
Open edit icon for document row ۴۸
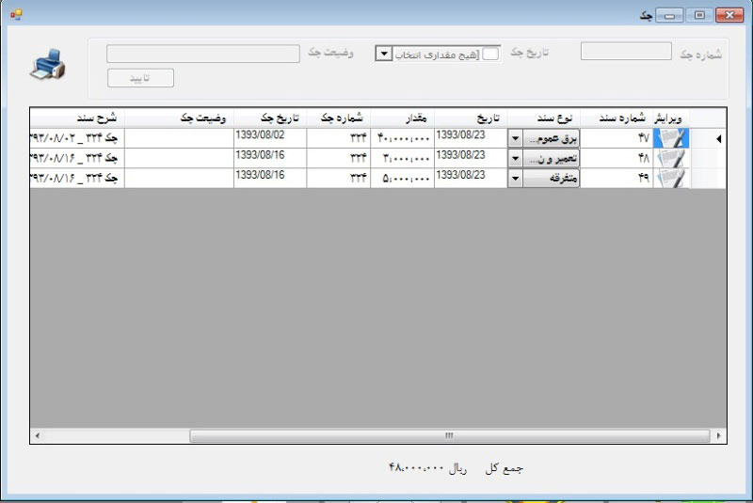point(671,158)
